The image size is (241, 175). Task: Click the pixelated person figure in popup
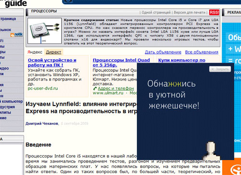pos(211,150)
